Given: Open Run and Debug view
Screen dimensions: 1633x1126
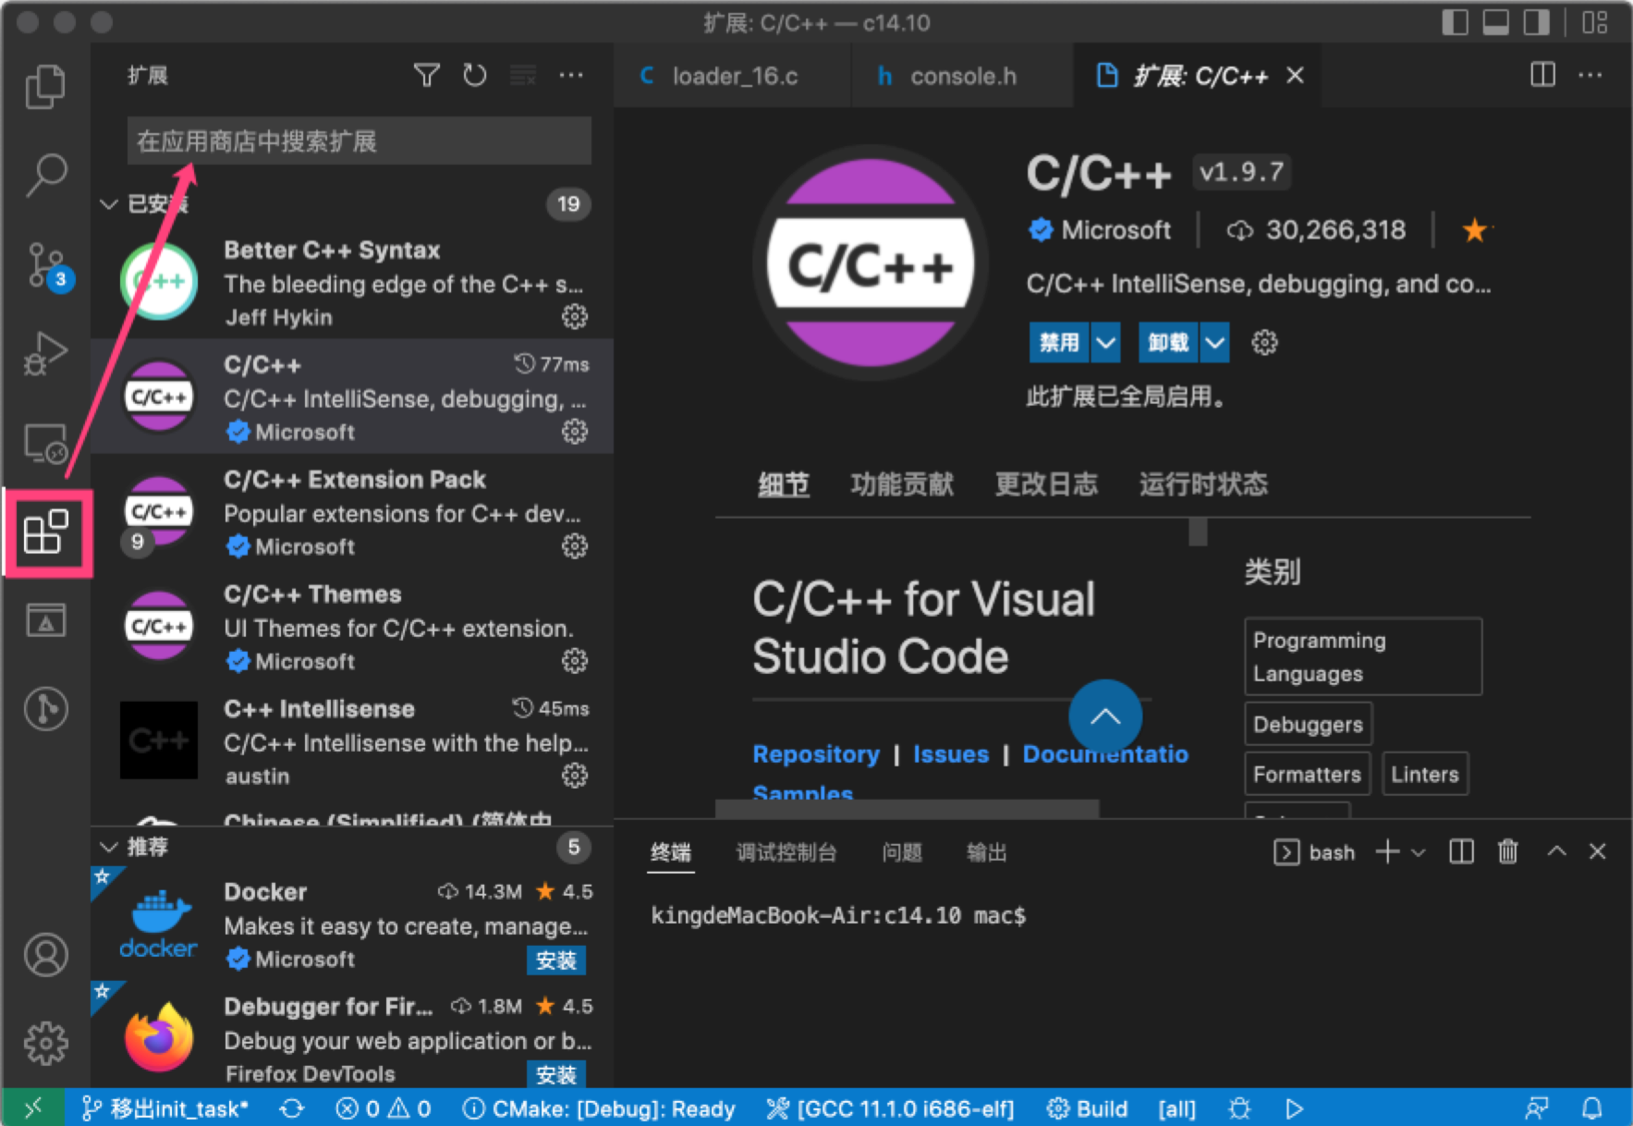Looking at the screenshot, I should click(x=45, y=353).
